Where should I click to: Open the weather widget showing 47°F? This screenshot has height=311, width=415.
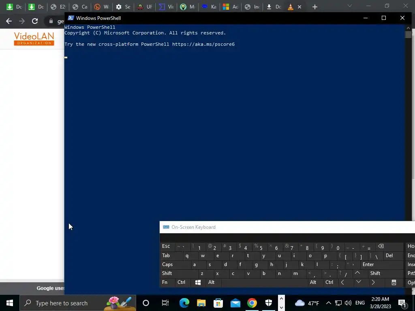point(307,303)
